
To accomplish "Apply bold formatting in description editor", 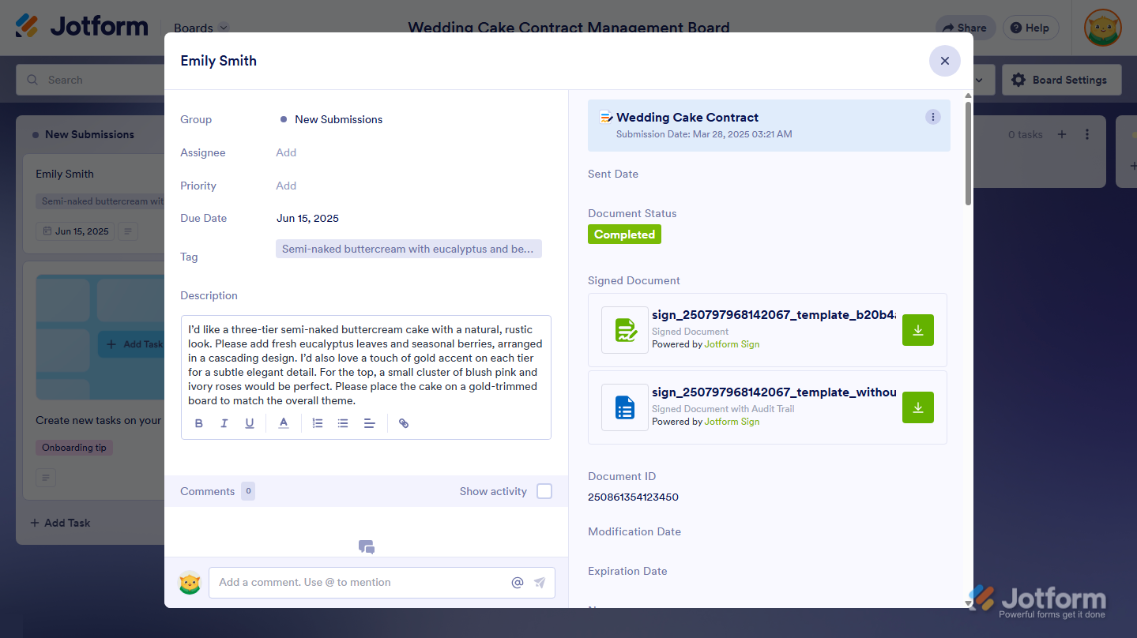I will (199, 423).
